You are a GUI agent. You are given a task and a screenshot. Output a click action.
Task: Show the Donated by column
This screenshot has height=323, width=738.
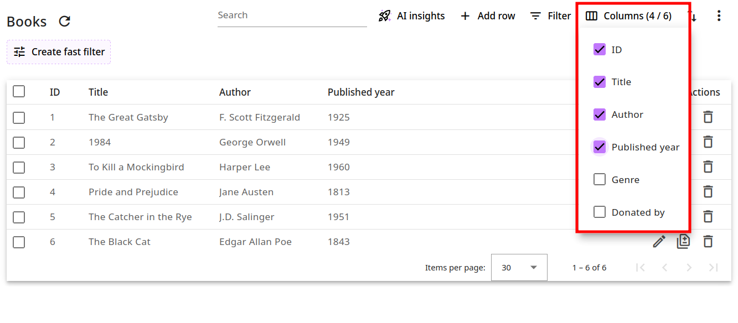coord(600,212)
